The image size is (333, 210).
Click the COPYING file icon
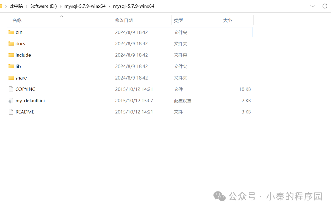tap(11, 89)
